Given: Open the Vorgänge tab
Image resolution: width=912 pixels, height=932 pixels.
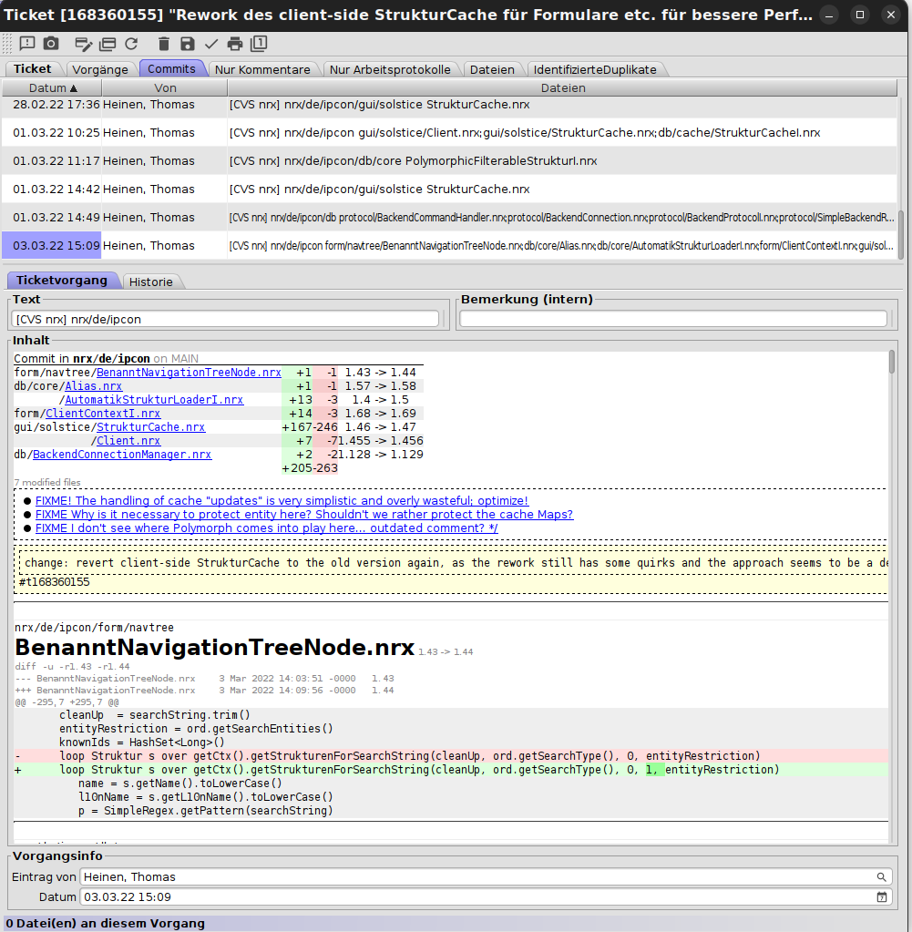Looking at the screenshot, I should coord(100,68).
